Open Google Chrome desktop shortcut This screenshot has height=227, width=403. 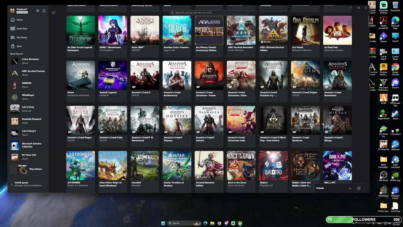pyautogui.click(x=395, y=70)
